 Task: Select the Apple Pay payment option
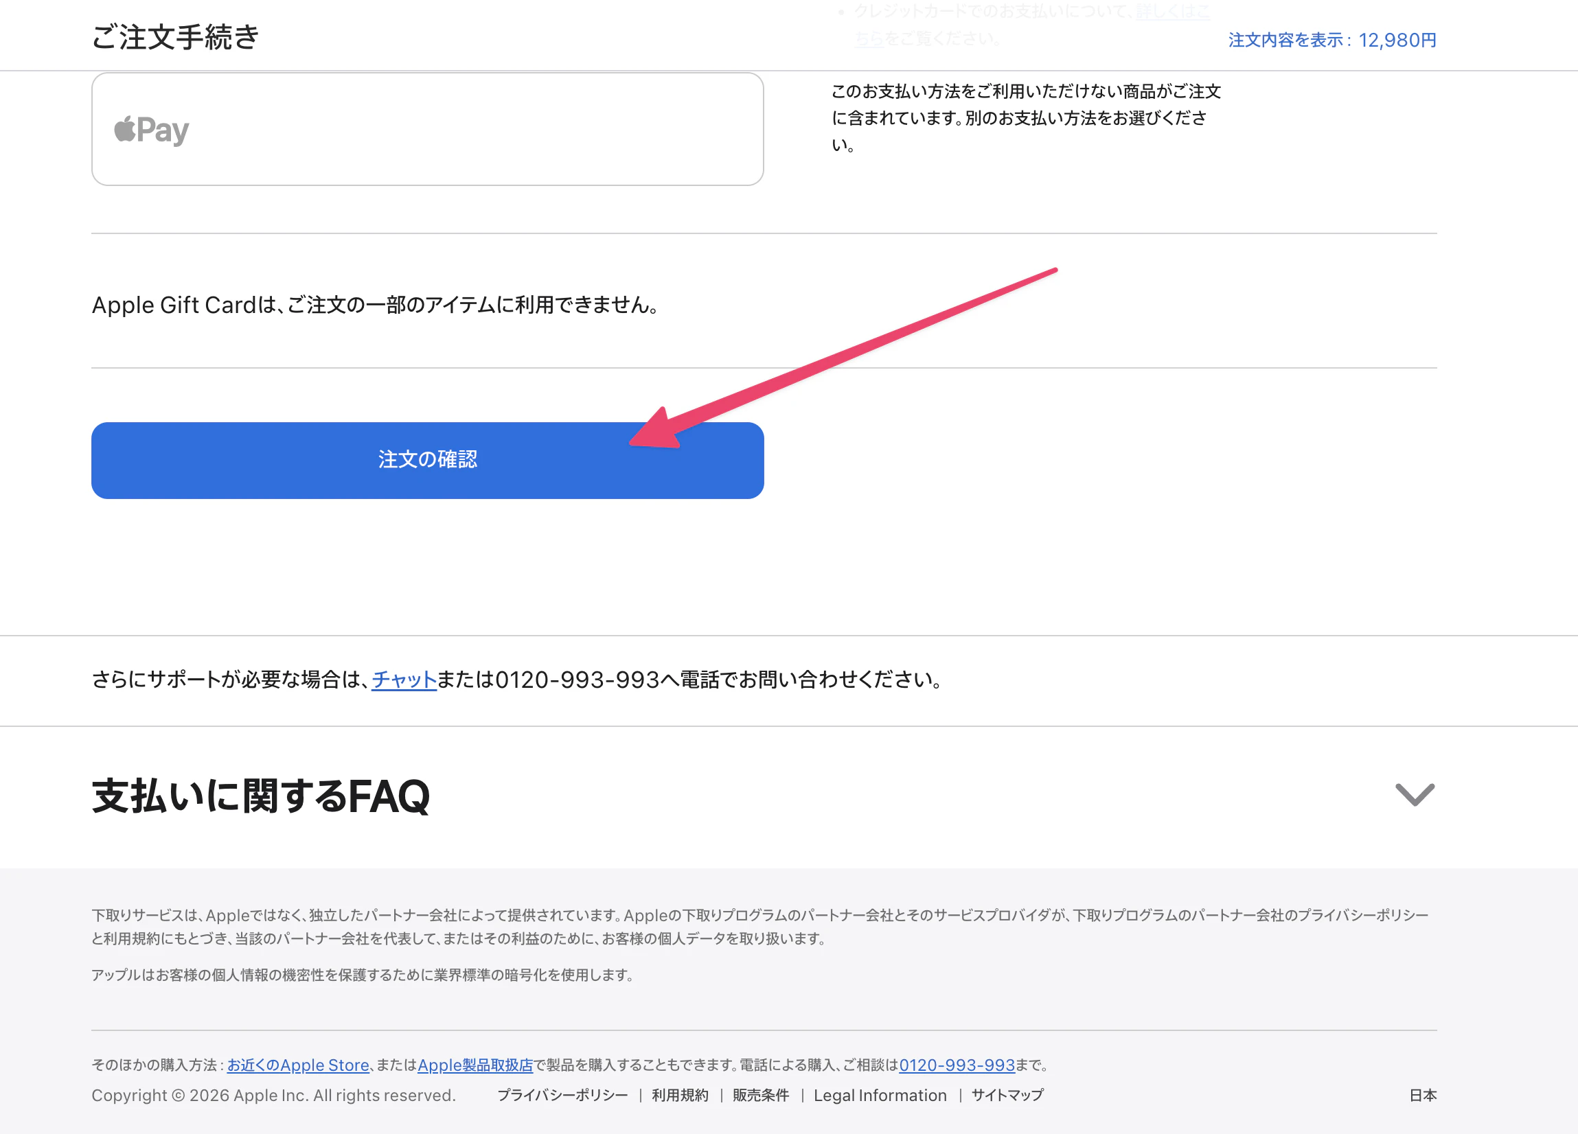pyautogui.click(x=427, y=128)
